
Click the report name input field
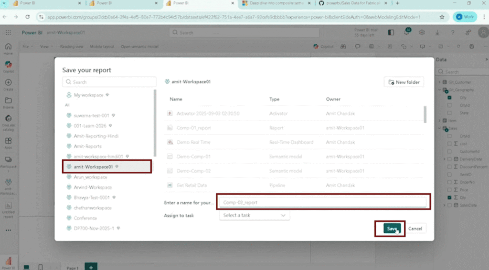point(323,202)
